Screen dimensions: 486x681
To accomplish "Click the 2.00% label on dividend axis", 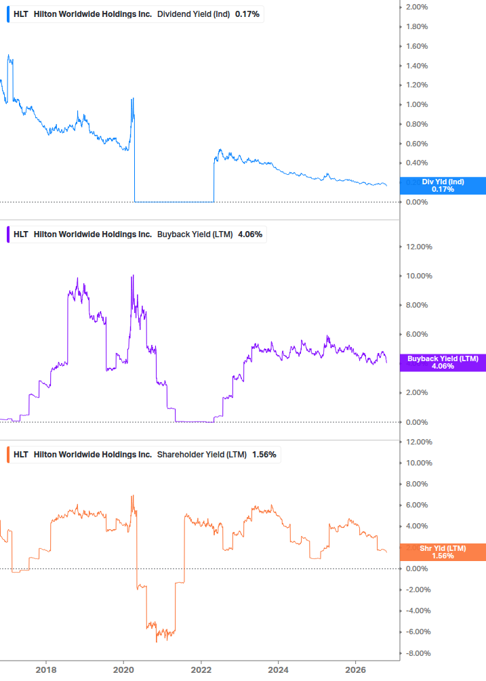I will pyautogui.click(x=417, y=7).
